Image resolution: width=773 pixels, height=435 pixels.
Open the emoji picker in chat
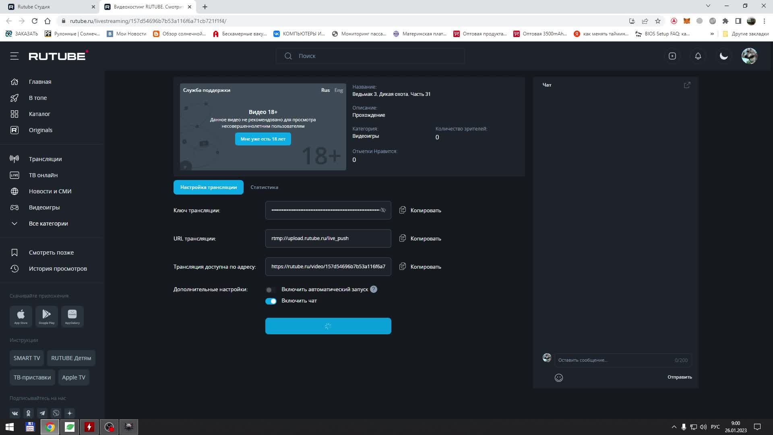[x=559, y=378]
